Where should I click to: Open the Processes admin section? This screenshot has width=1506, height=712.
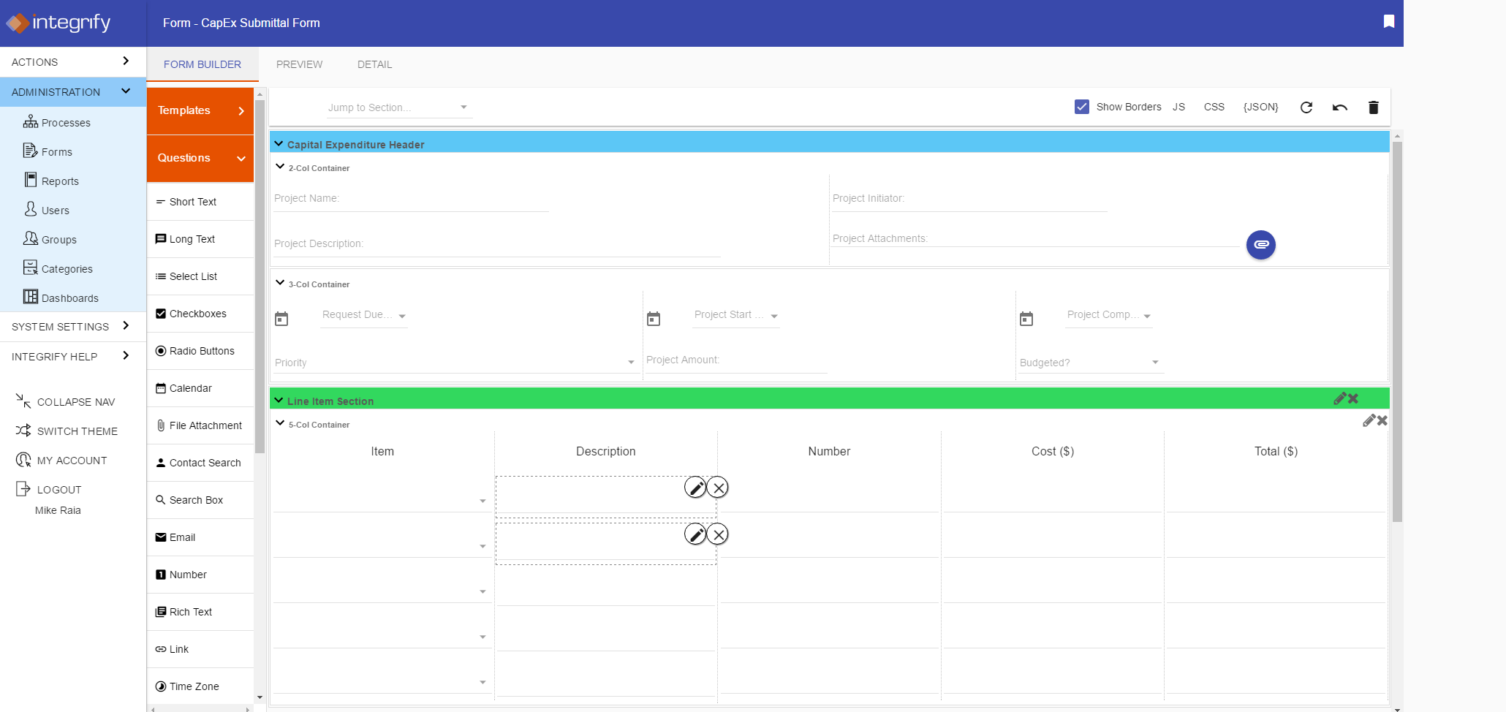64,122
